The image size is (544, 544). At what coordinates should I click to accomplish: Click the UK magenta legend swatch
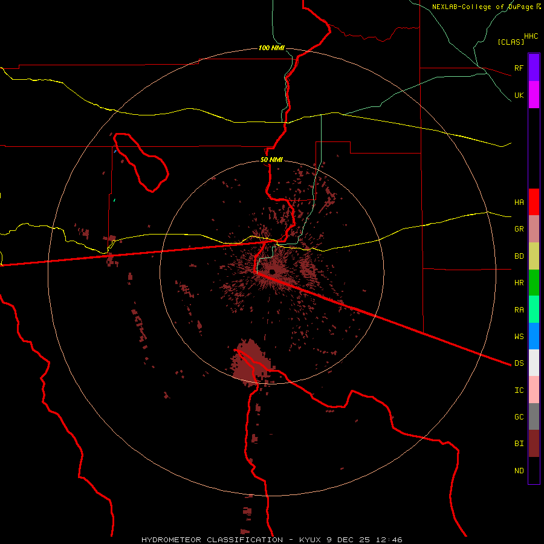(x=534, y=94)
